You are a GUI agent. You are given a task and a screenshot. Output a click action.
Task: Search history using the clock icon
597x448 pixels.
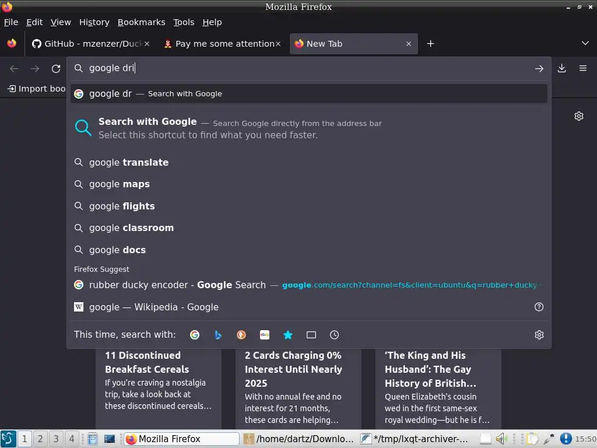point(334,335)
